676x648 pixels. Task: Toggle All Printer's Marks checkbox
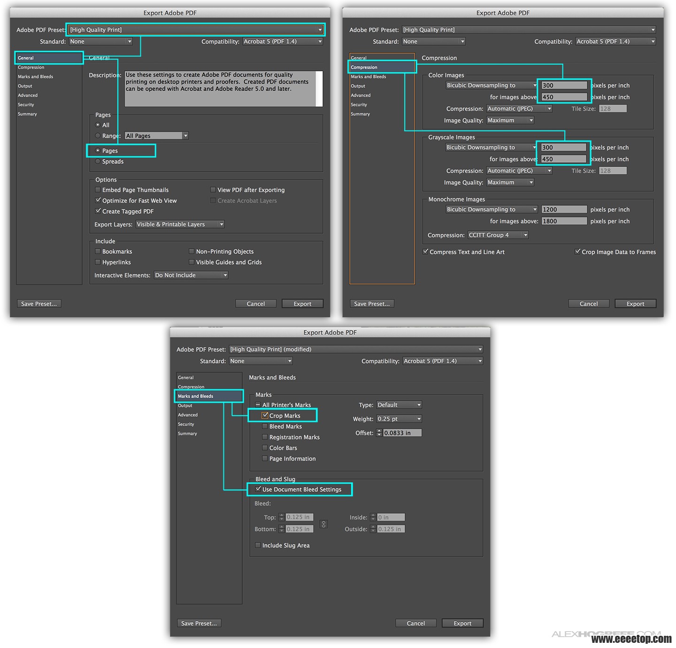point(258,404)
